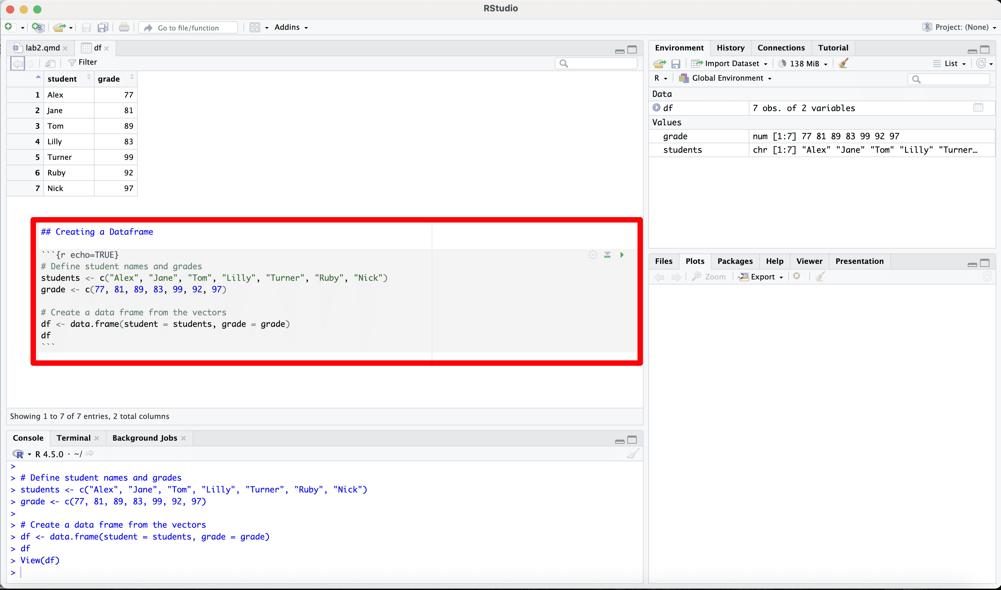Switch to the Packages tab

(735, 261)
